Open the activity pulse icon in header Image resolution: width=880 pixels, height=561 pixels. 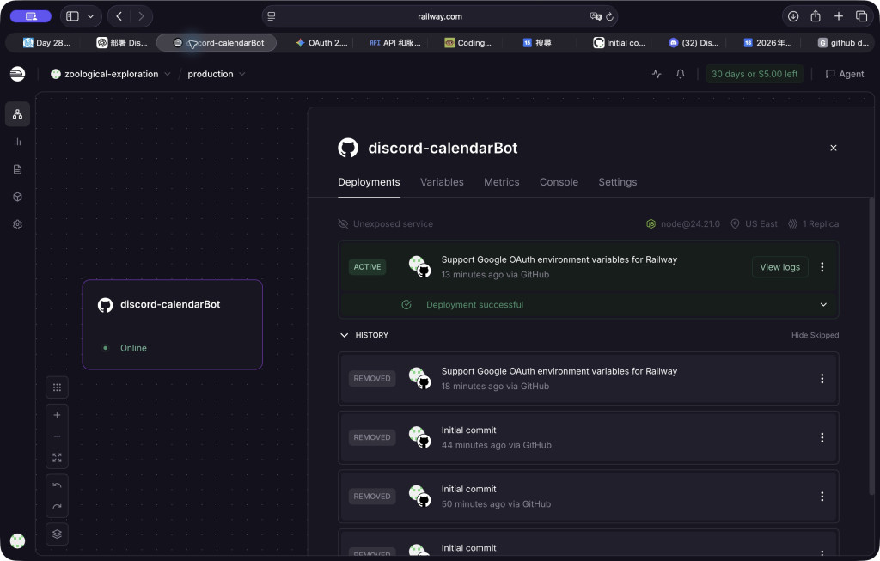(657, 74)
